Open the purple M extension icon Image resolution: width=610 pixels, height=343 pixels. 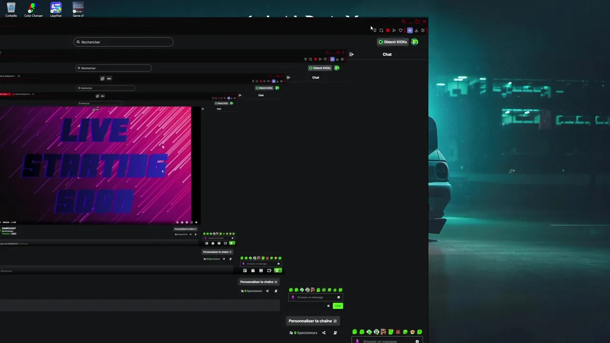coord(409,30)
